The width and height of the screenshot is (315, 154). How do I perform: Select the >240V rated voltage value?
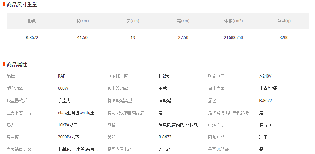coord(265,76)
